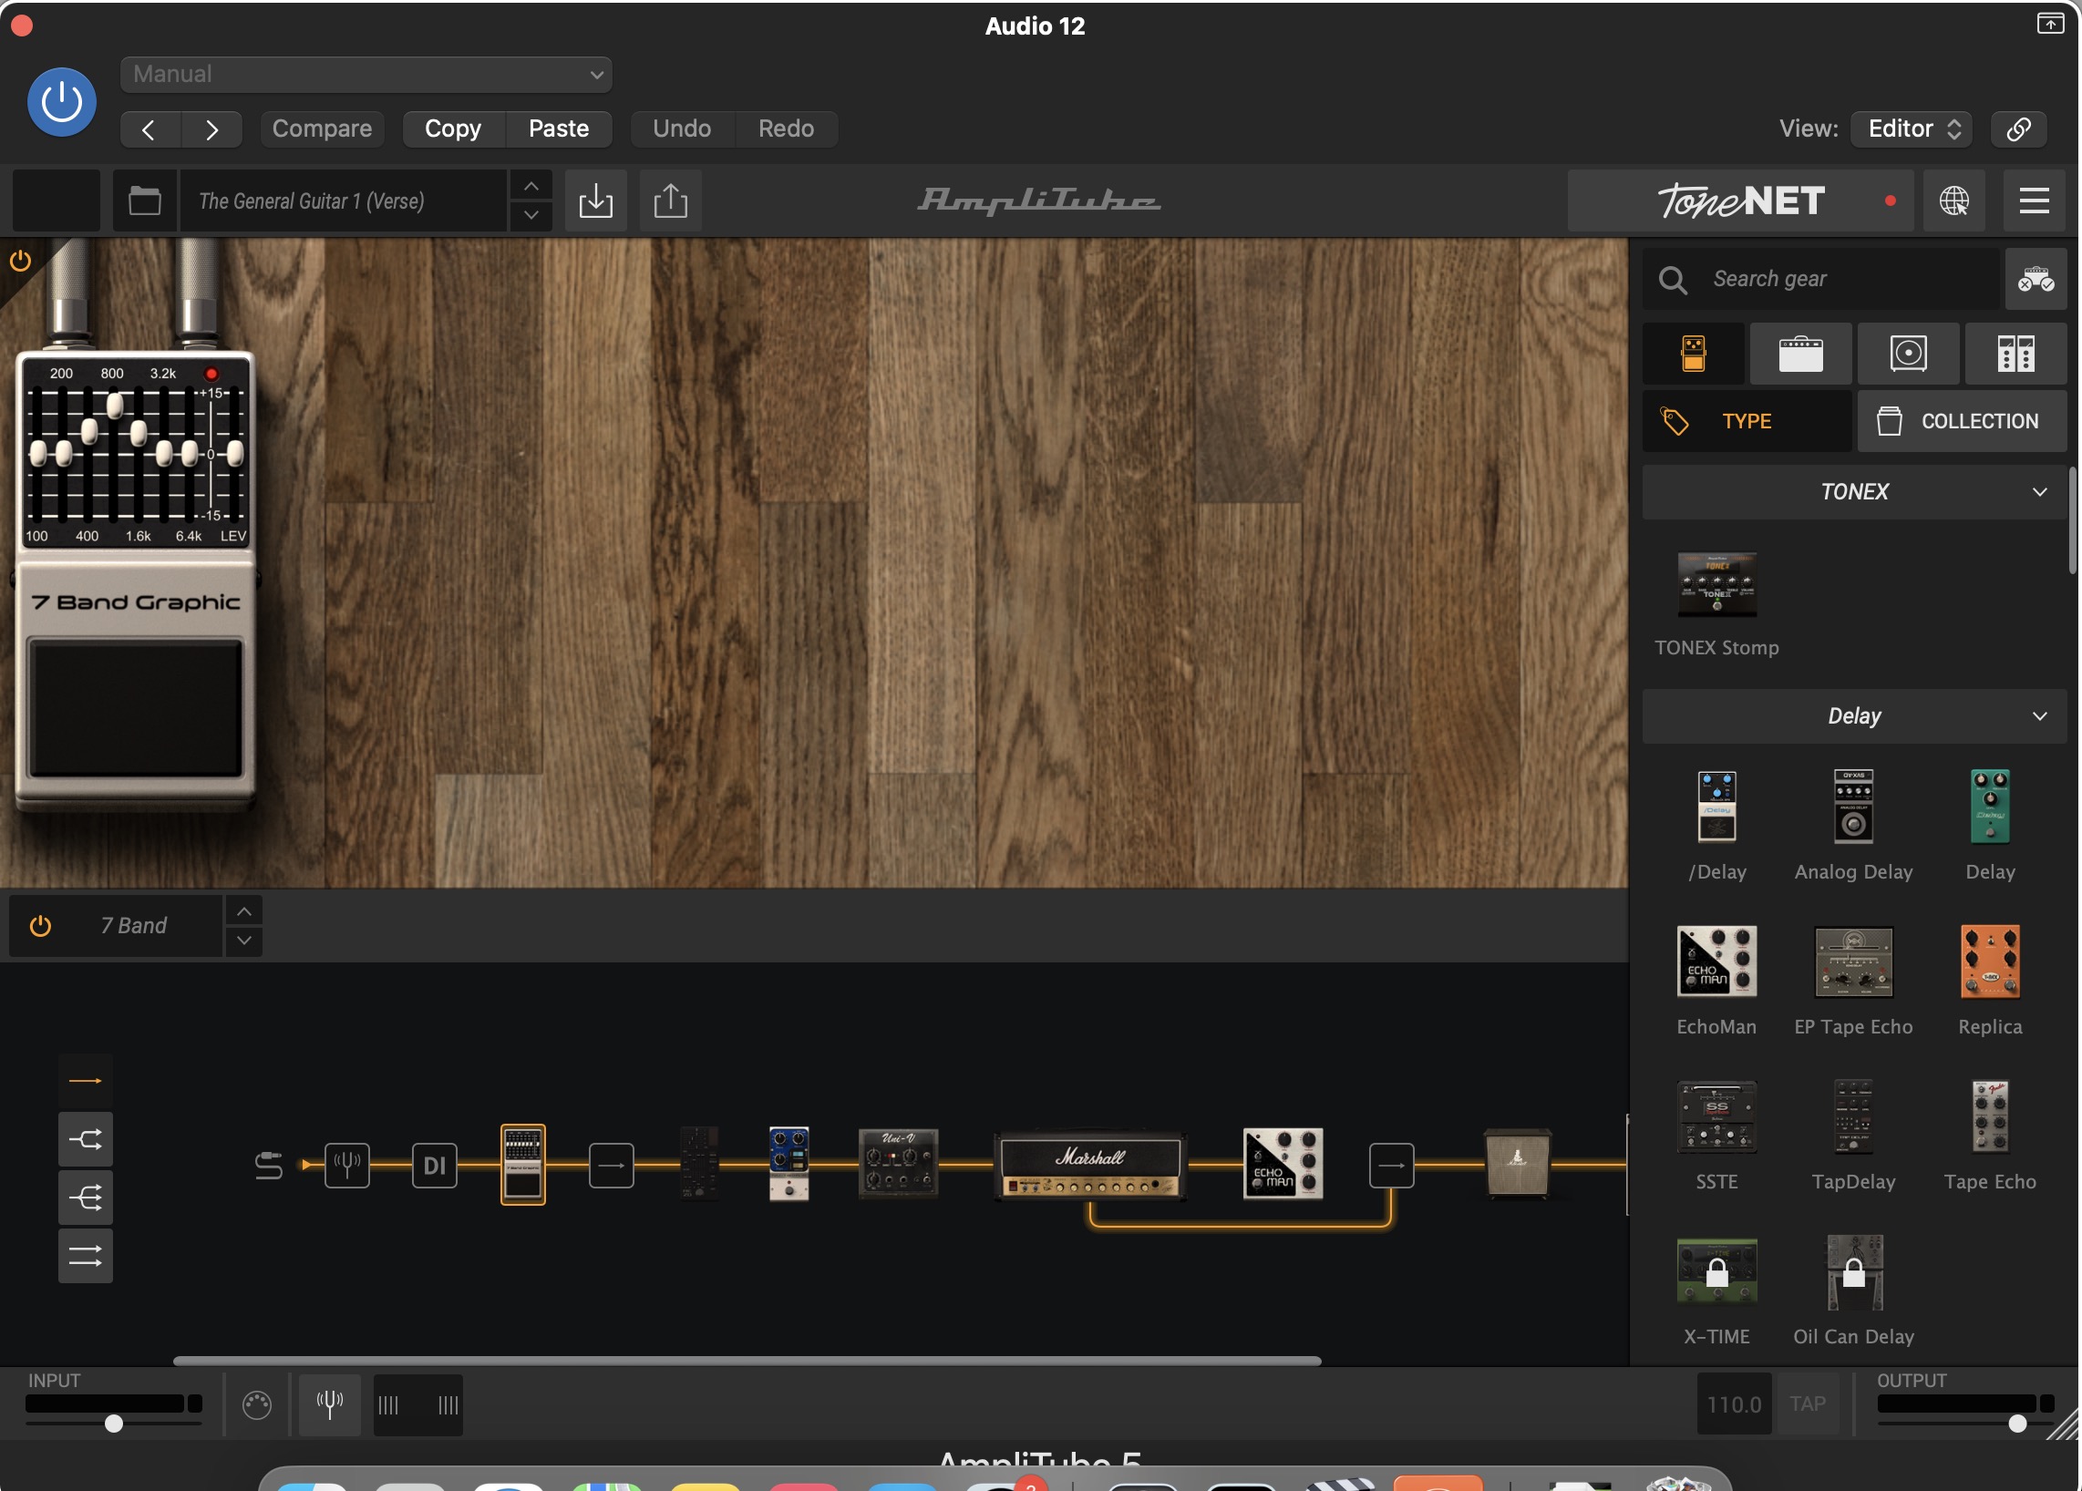Select the single serial chain routing icon
Image resolution: width=2082 pixels, height=1491 pixels.
click(x=86, y=1083)
